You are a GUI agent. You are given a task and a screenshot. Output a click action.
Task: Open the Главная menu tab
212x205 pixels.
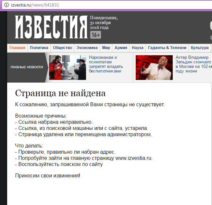17,48
